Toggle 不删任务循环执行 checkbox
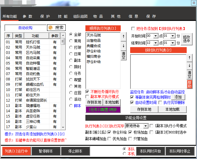Screen dimensions: 197x159 coord(87,92)
